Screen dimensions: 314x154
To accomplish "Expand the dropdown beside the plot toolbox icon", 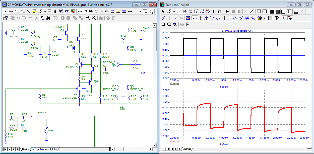I will point(264,18).
